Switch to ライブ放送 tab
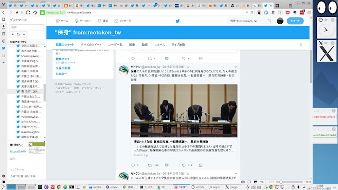 point(179,44)
